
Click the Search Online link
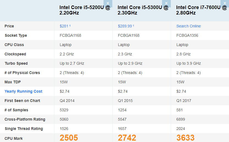coord(188,26)
